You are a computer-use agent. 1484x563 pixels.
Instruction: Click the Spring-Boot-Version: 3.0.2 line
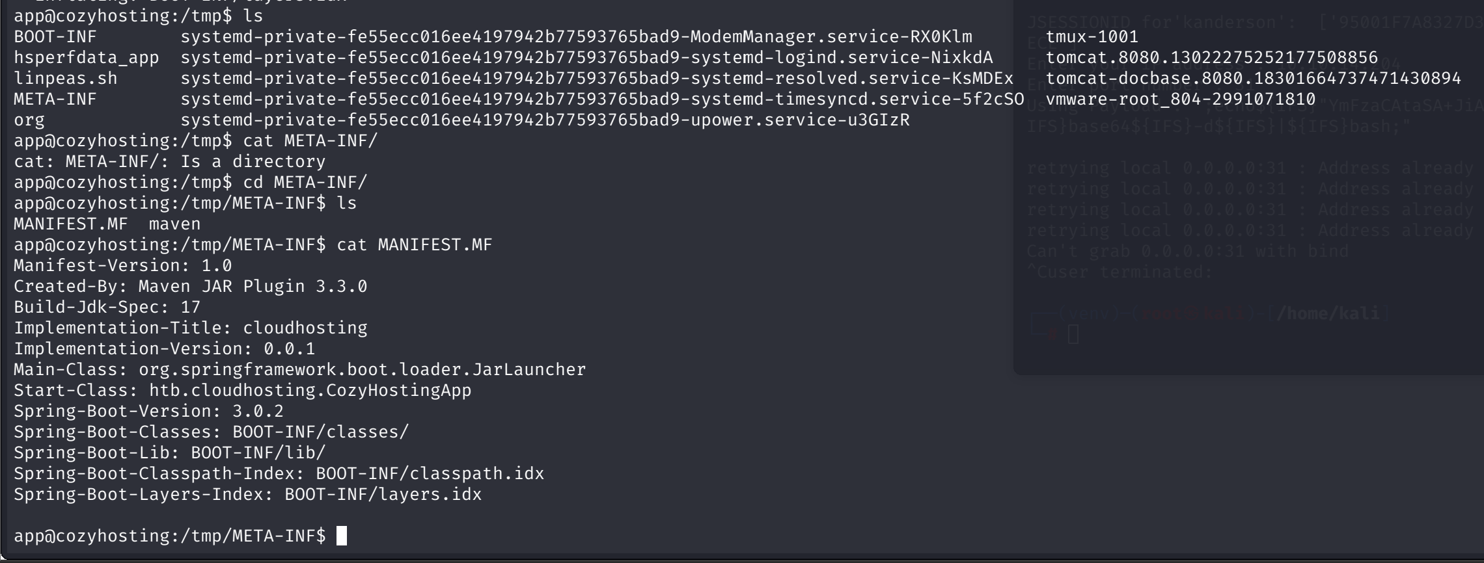point(149,412)
